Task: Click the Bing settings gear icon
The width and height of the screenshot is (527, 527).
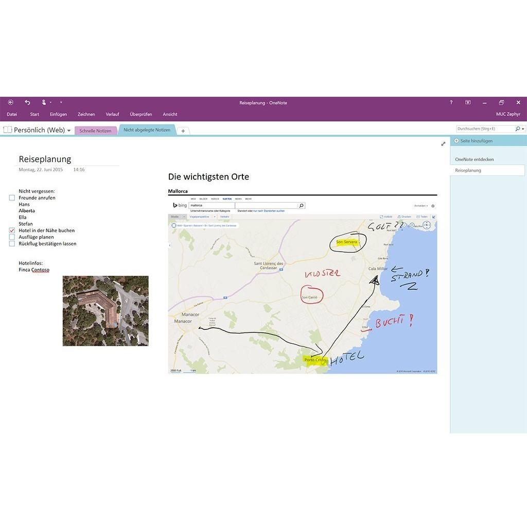Action: tap(433, 206)
